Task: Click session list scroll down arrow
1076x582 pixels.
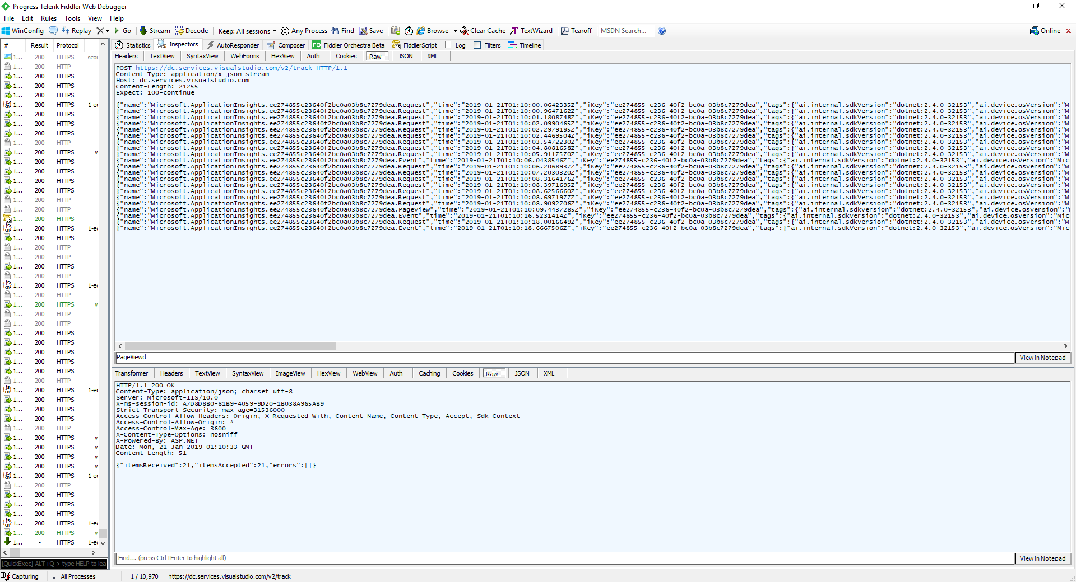Action: click(103, 543)
